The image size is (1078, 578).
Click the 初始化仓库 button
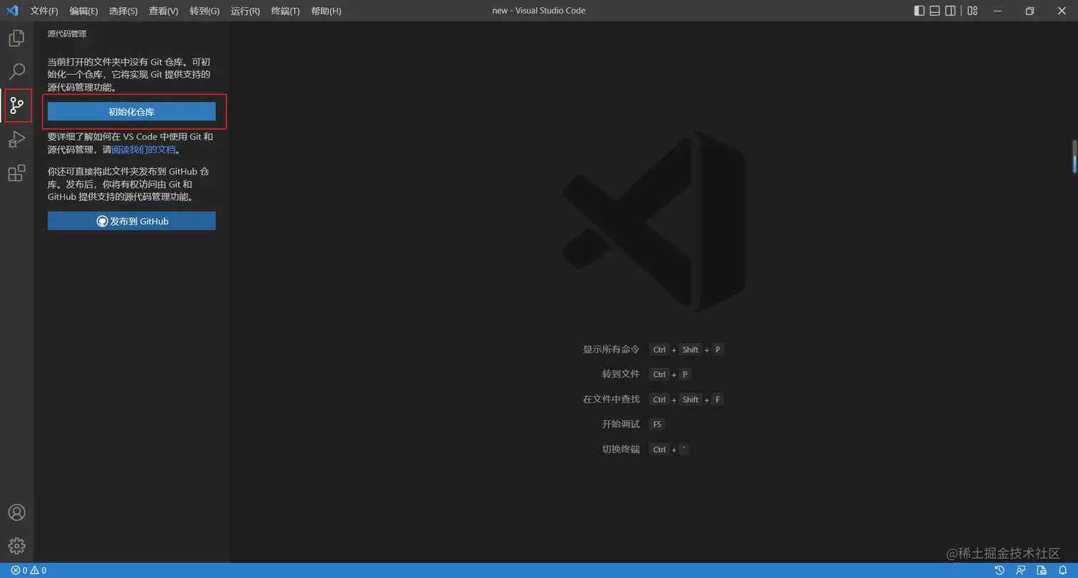pos(131,112)
